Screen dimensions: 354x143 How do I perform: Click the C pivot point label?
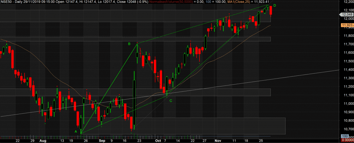(x=171, y=101)
